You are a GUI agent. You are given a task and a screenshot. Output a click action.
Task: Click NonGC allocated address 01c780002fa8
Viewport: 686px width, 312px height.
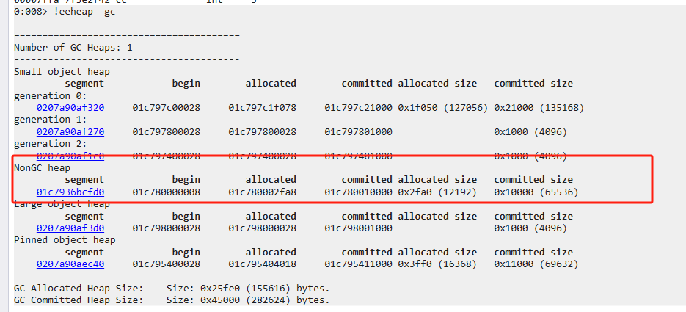[262, 192]
